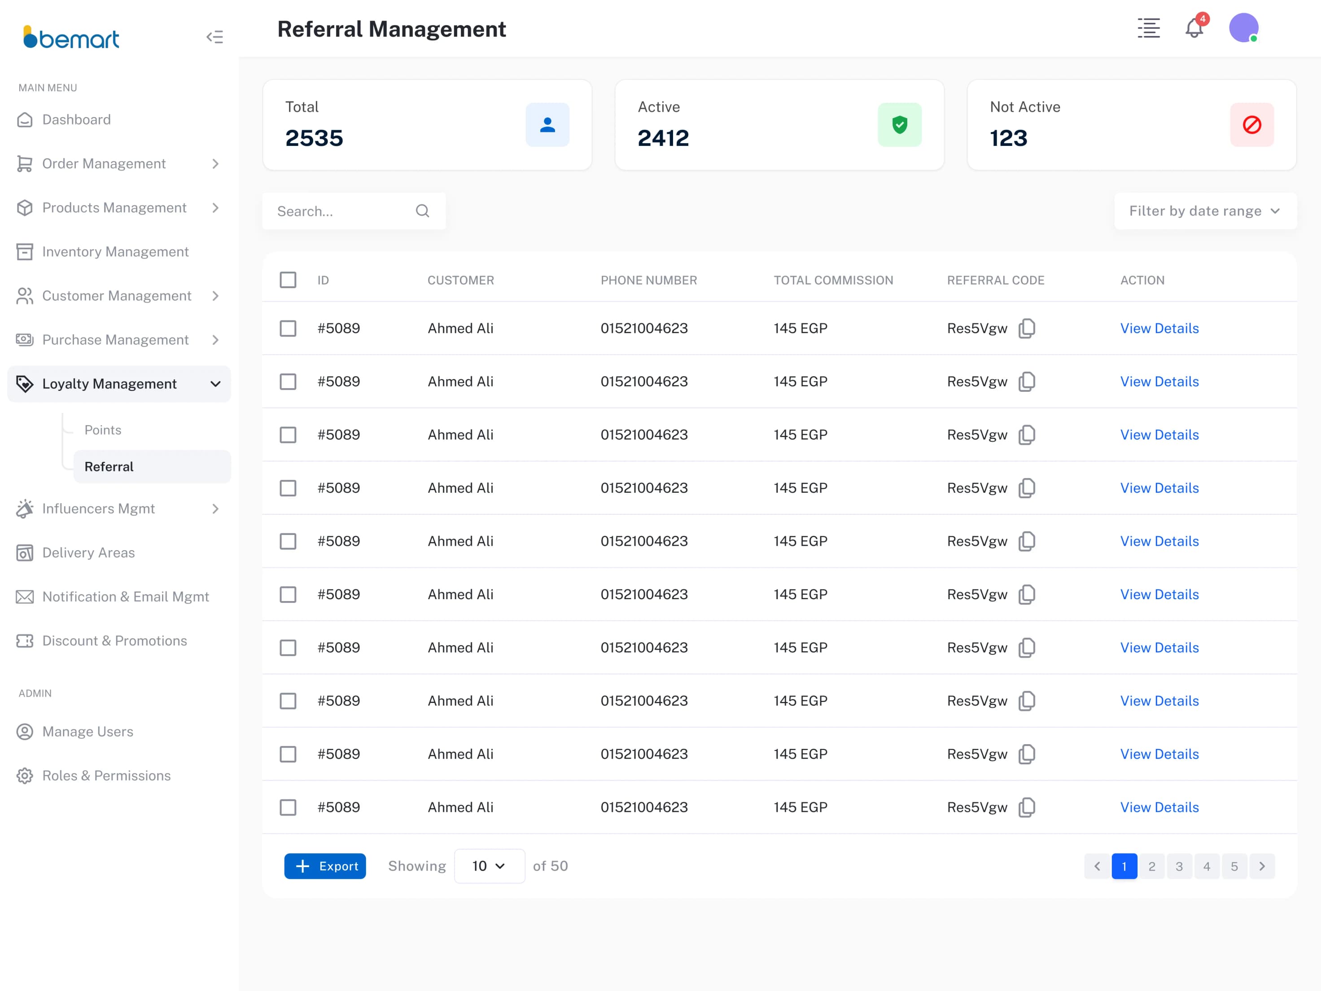Check the eighth row's checkbox

[x=288, y=701]
